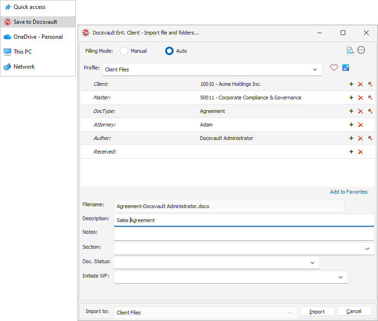The width and height of the screenshot is (378, 321).
Task: Open the more options ellipsis circle icon
Action: pyautogui.click(x=361, y=50)
